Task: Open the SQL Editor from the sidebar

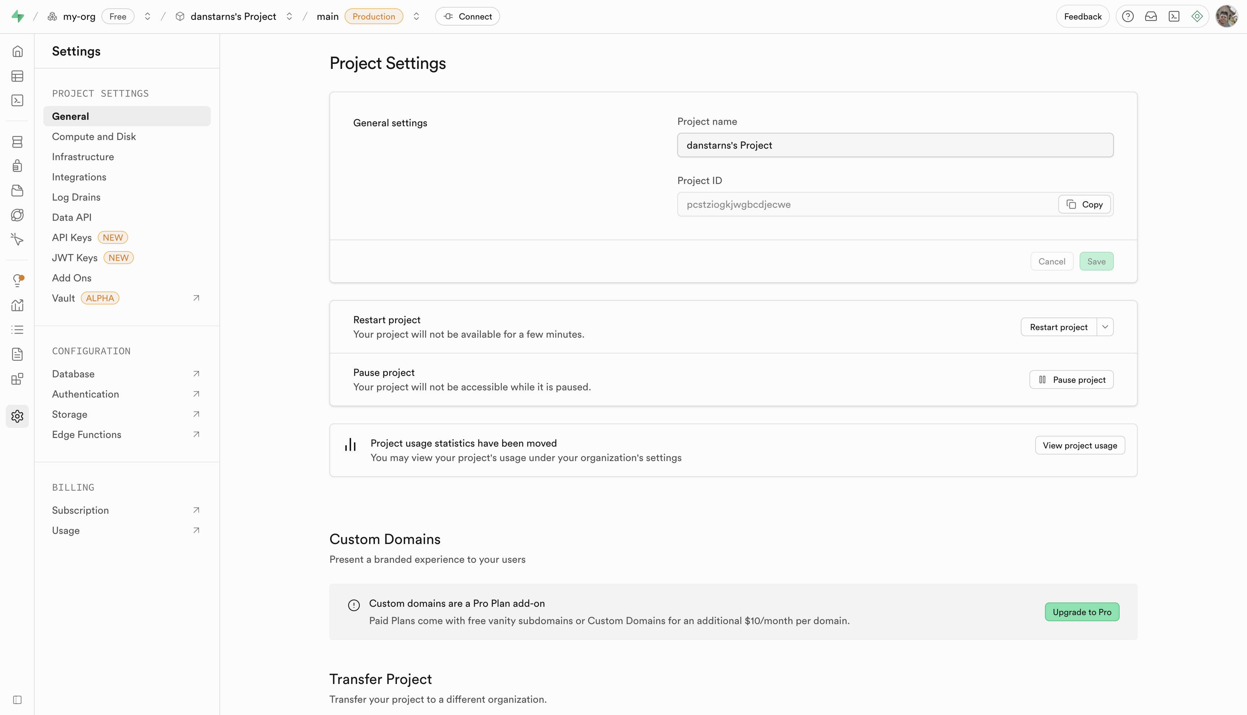Action: pos(18,100)
